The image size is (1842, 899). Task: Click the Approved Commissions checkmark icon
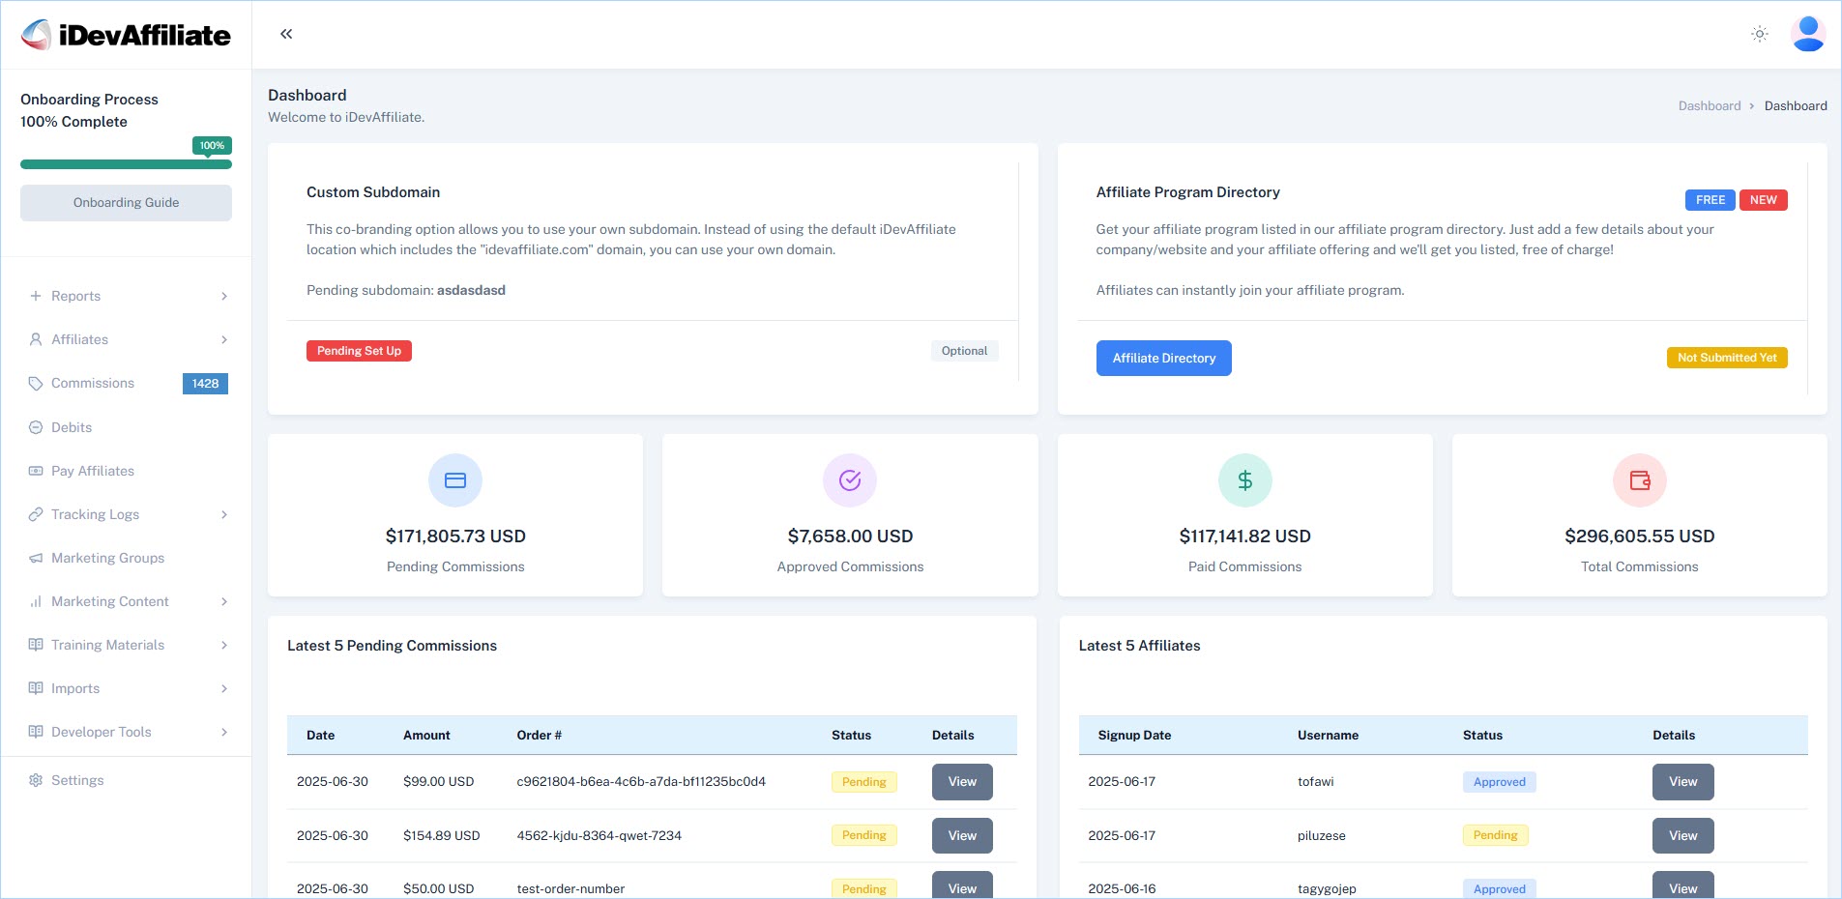(x=850, y=480)
